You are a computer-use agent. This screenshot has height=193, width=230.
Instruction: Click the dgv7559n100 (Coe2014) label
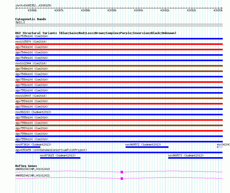coord(32,139)
